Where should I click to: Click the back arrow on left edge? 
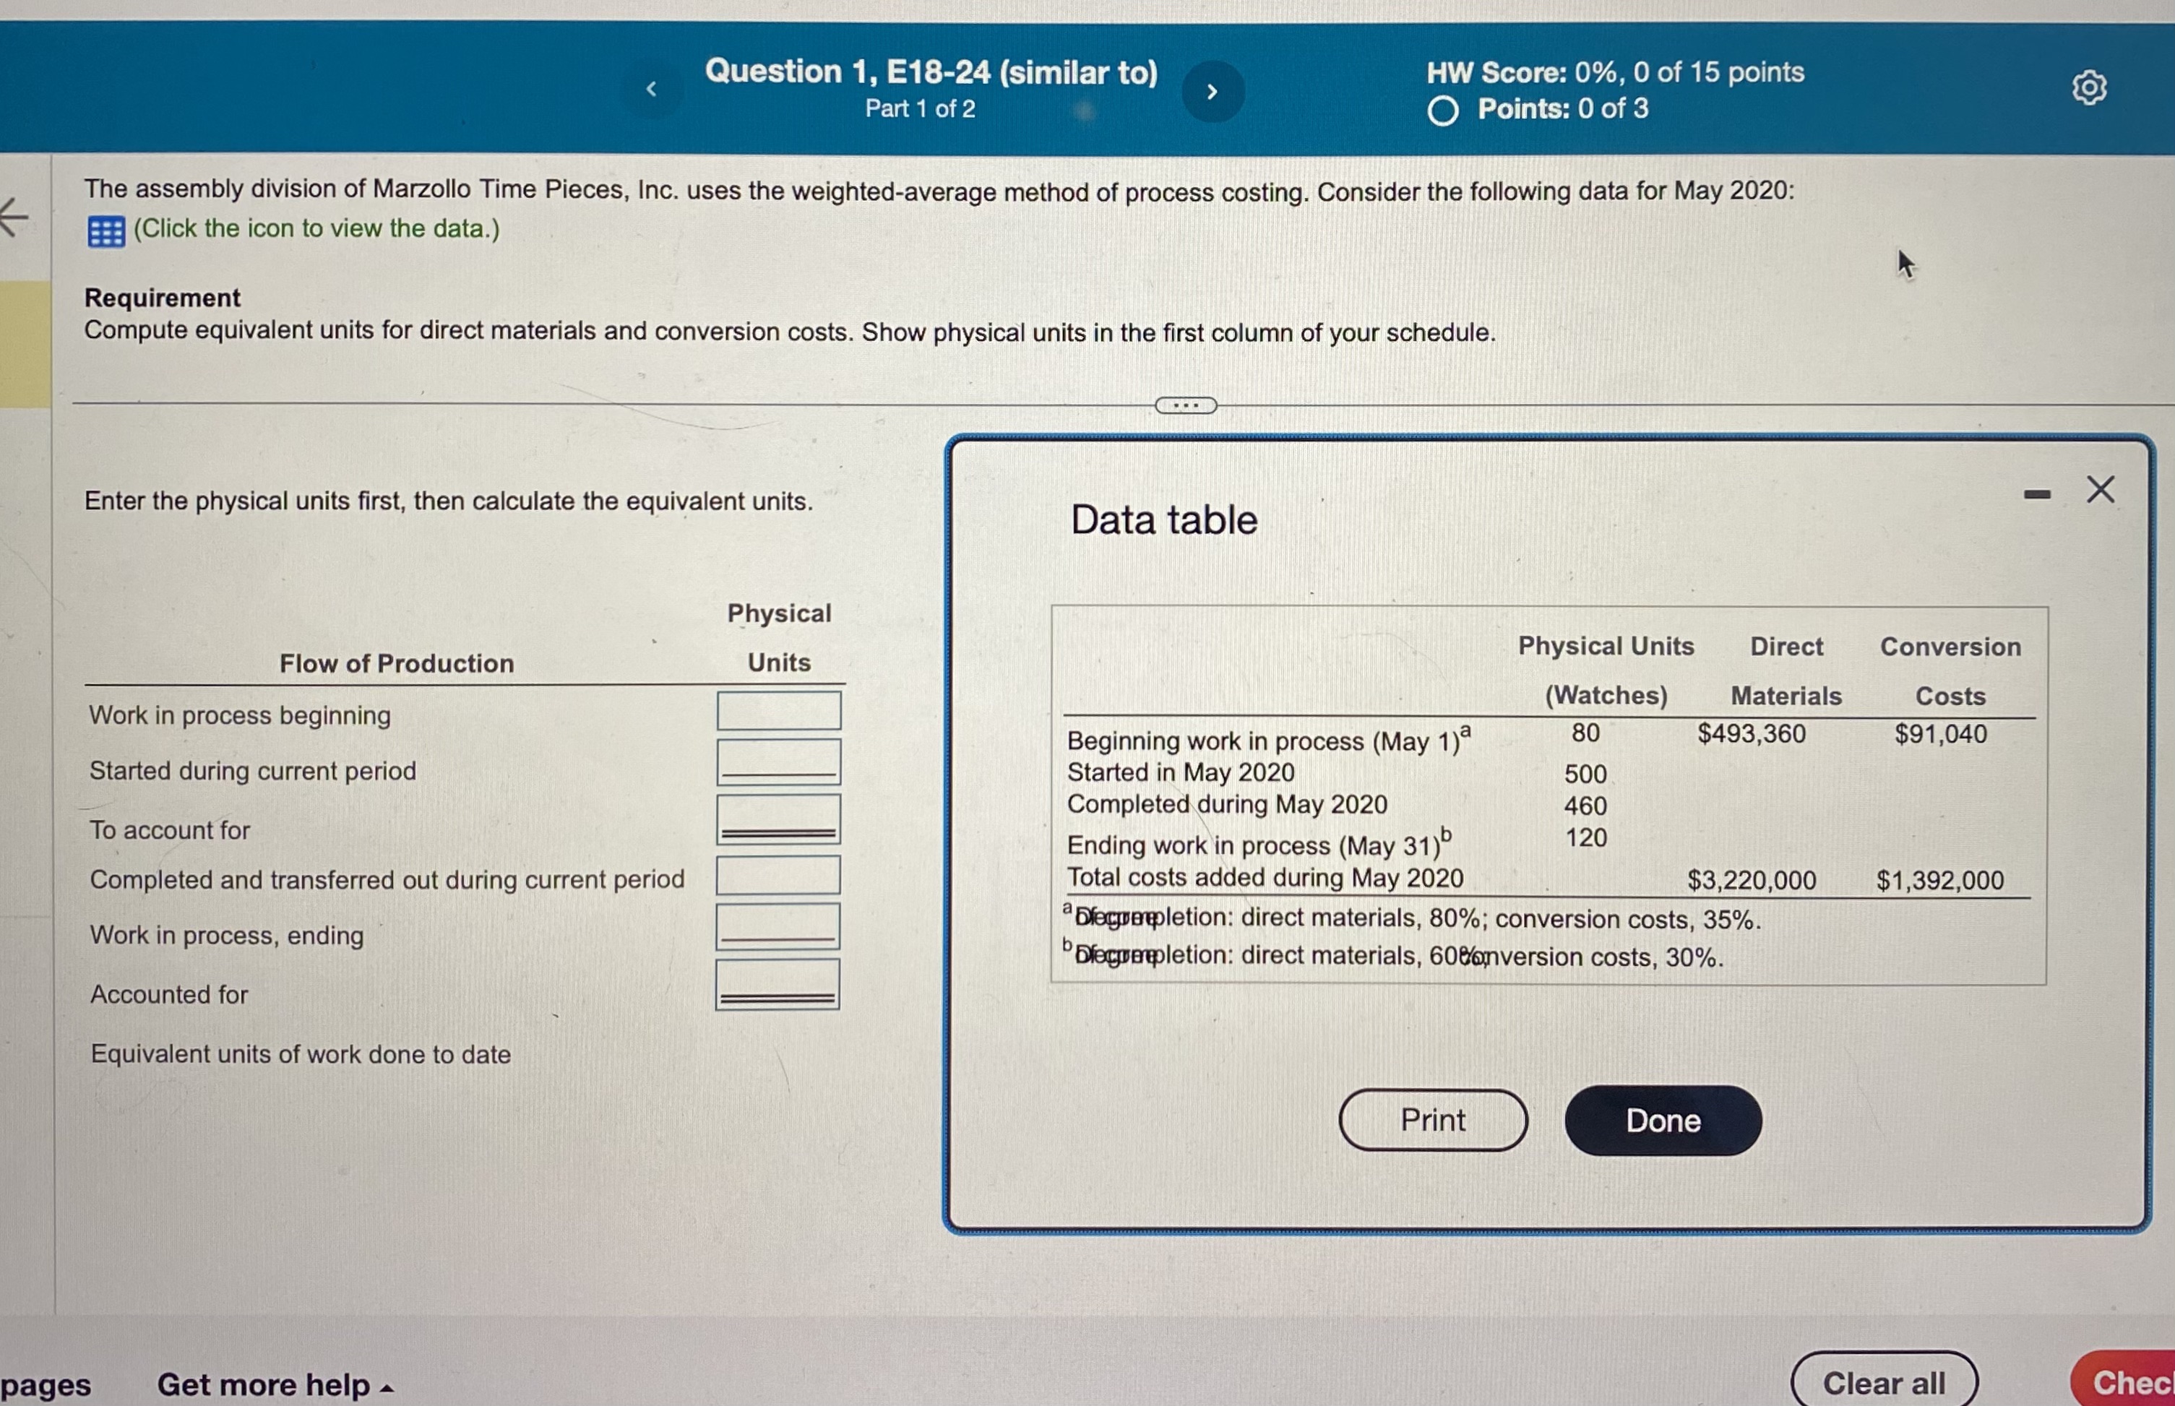pyautogui.click(x=14, y=217)
